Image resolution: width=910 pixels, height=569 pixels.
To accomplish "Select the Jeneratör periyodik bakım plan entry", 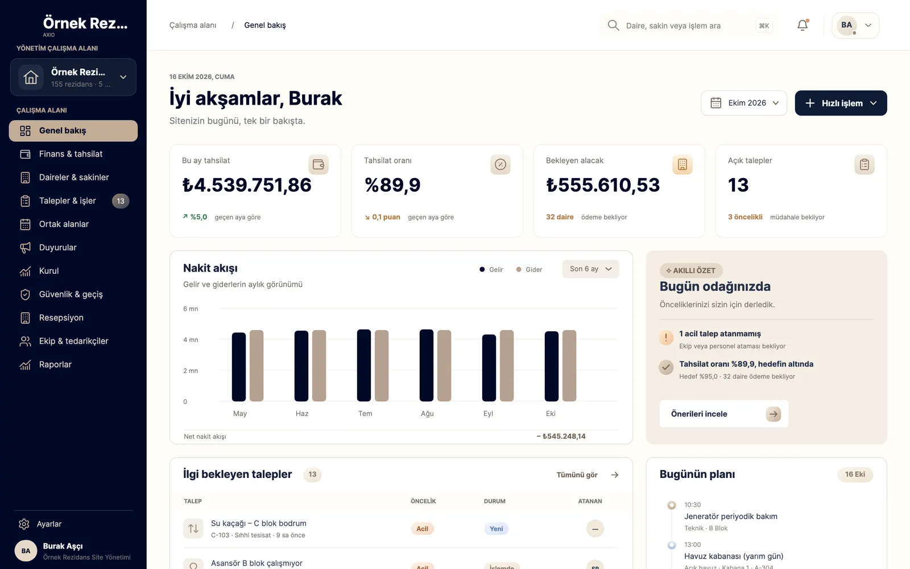I will (731, 517).
